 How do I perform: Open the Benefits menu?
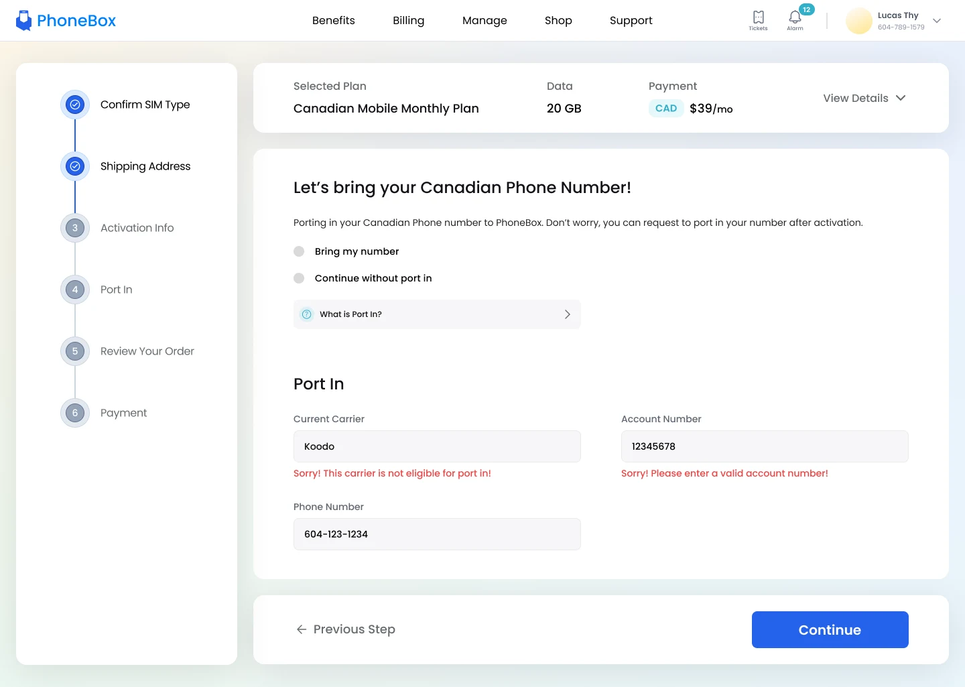pos(334,20)
